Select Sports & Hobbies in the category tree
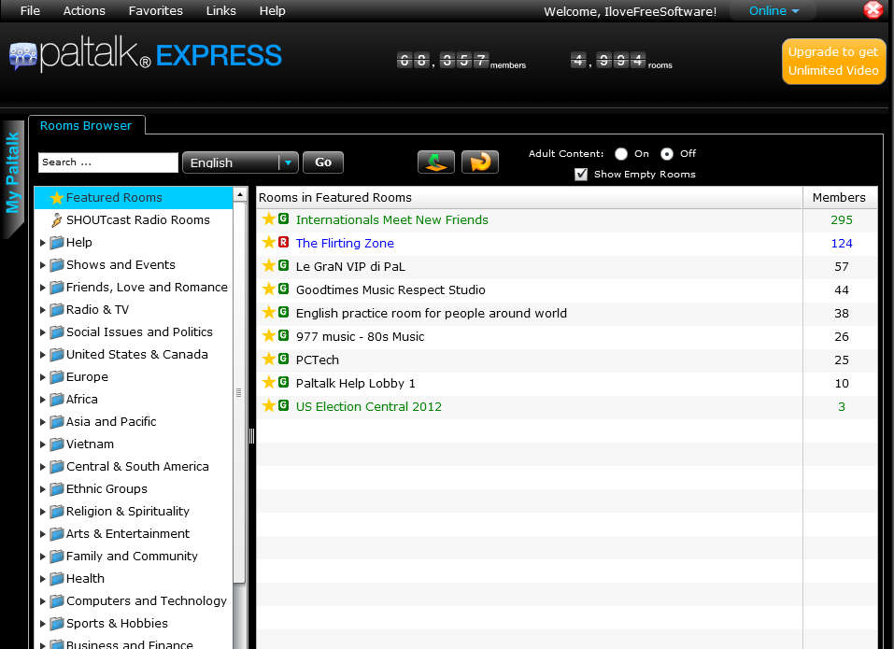This screenshot has height=649, width=894. click(x=117, y=624)
